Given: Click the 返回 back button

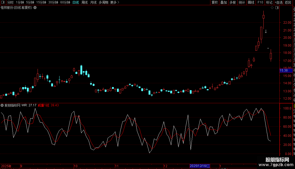Looking at the screenshot, I should pyautogui.click(x=288, y=2).
